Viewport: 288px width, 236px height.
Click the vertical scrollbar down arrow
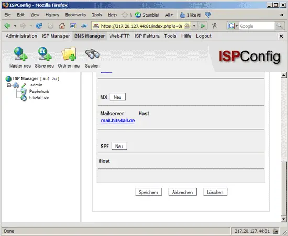point(284,219)
